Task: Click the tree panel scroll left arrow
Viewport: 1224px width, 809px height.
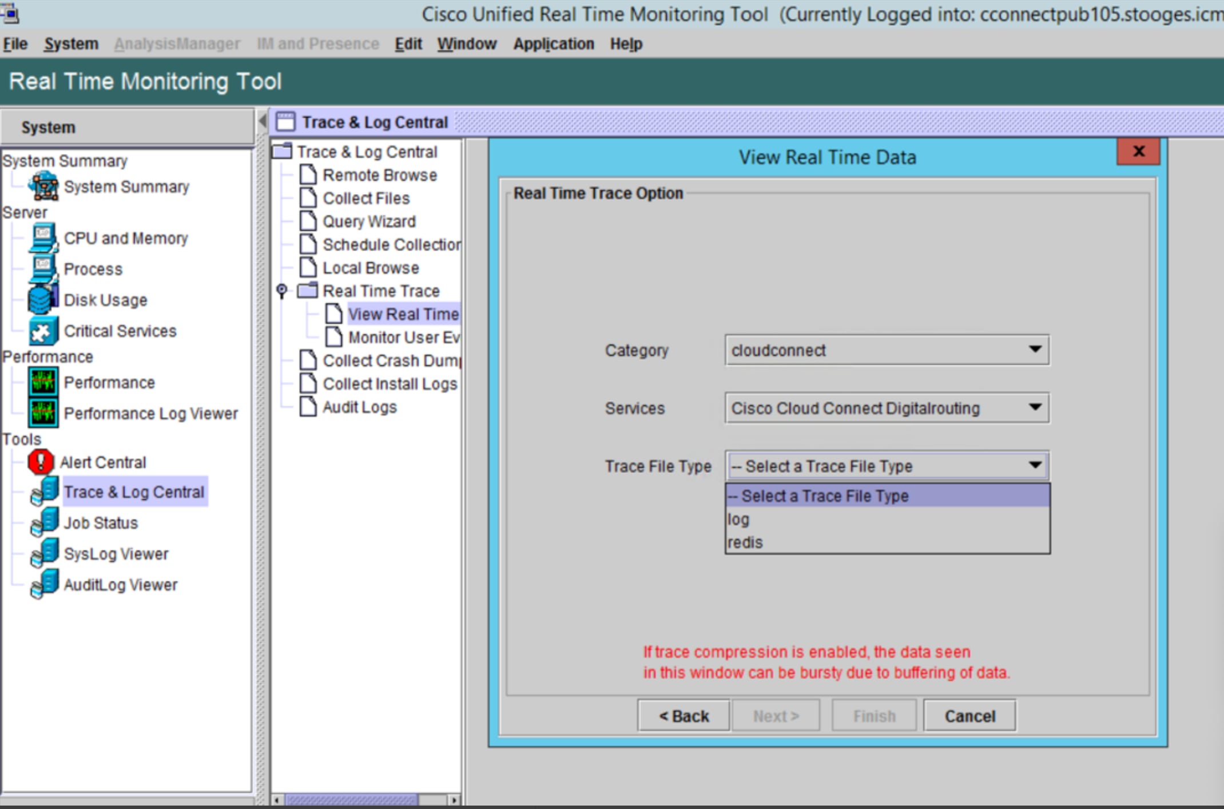Action: 277,799
